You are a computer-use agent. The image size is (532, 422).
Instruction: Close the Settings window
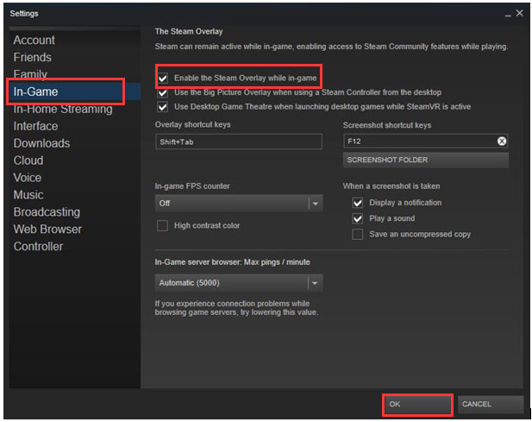point(519,13)
